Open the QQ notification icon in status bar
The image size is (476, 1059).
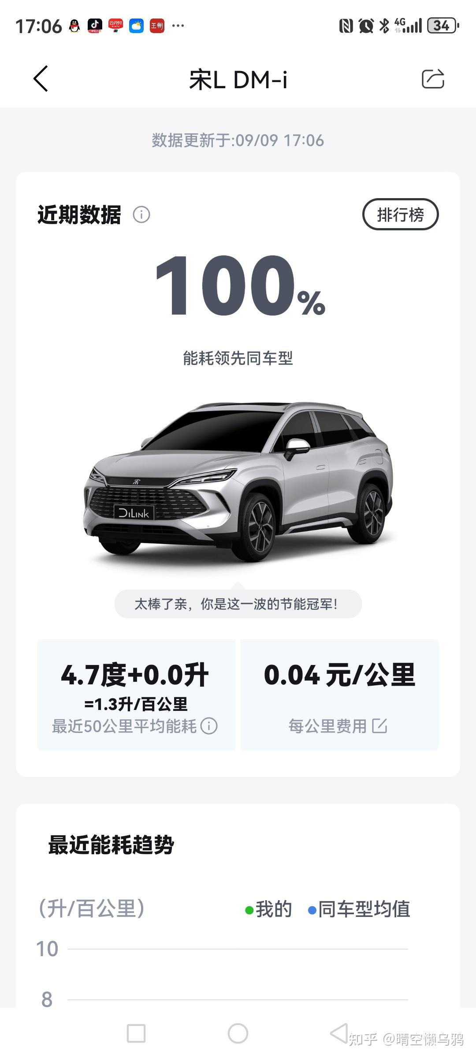[74, 26]
